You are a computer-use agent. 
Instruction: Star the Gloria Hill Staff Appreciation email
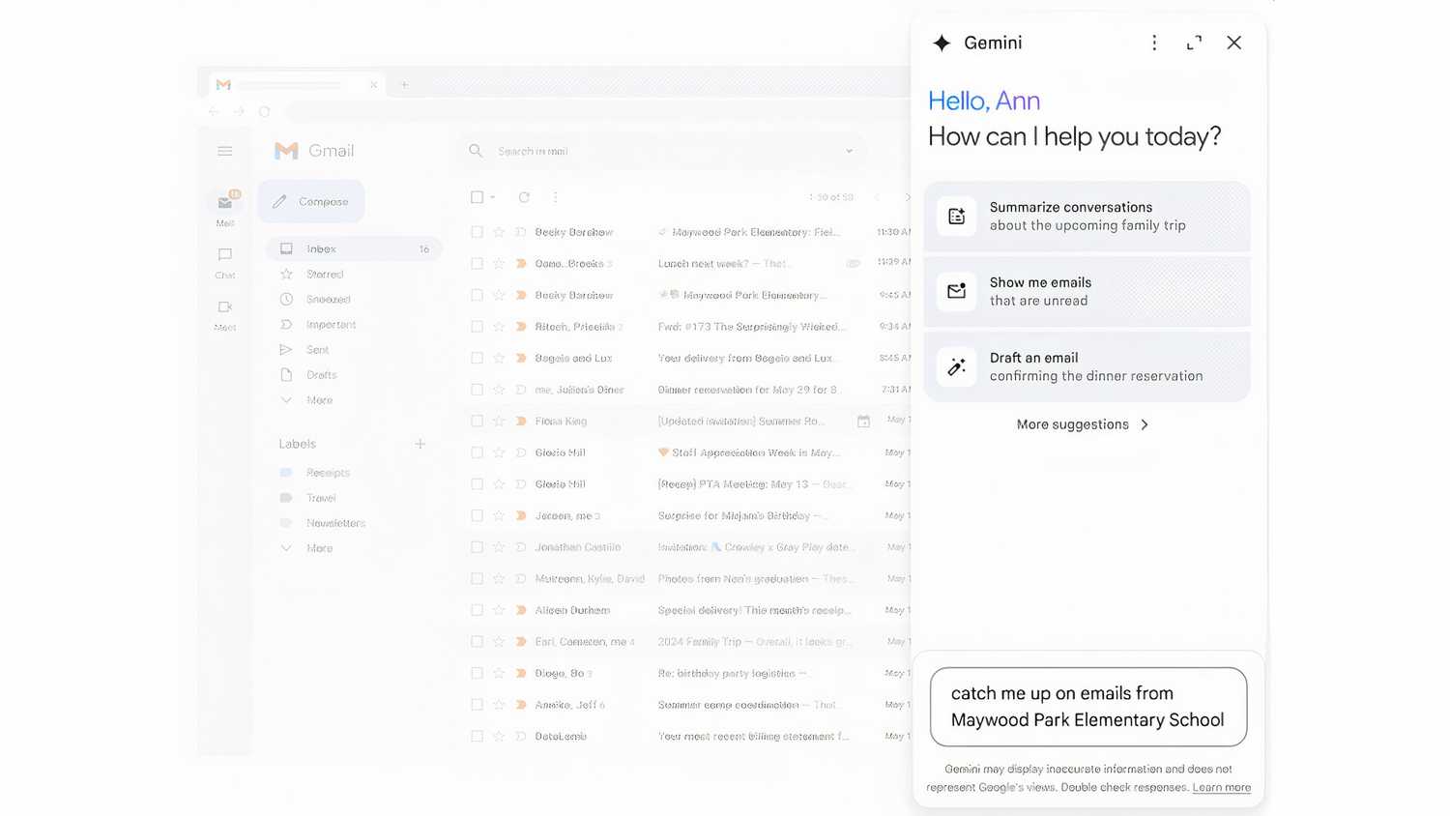tap(499, 452)
